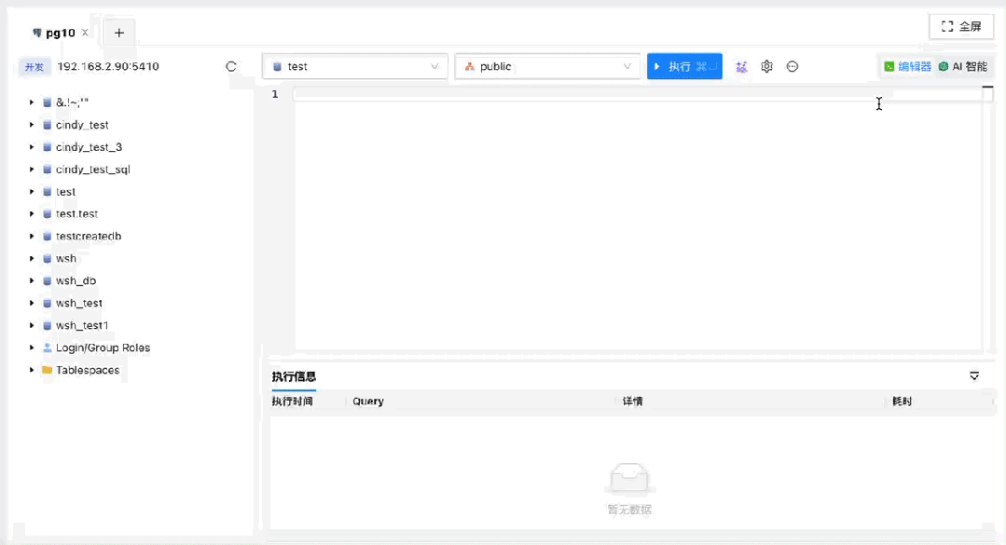
Task: Click the more options ellipsis icon
Action: click(x=792, y=67)
